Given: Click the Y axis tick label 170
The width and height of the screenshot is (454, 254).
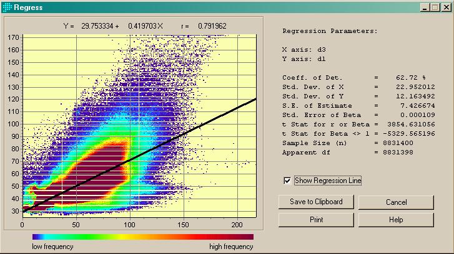Looking at the screenshot, I should [13, 37].
